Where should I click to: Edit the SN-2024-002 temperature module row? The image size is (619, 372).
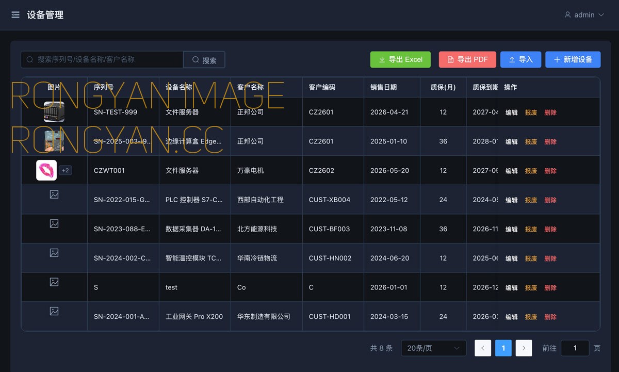[511, 258]
